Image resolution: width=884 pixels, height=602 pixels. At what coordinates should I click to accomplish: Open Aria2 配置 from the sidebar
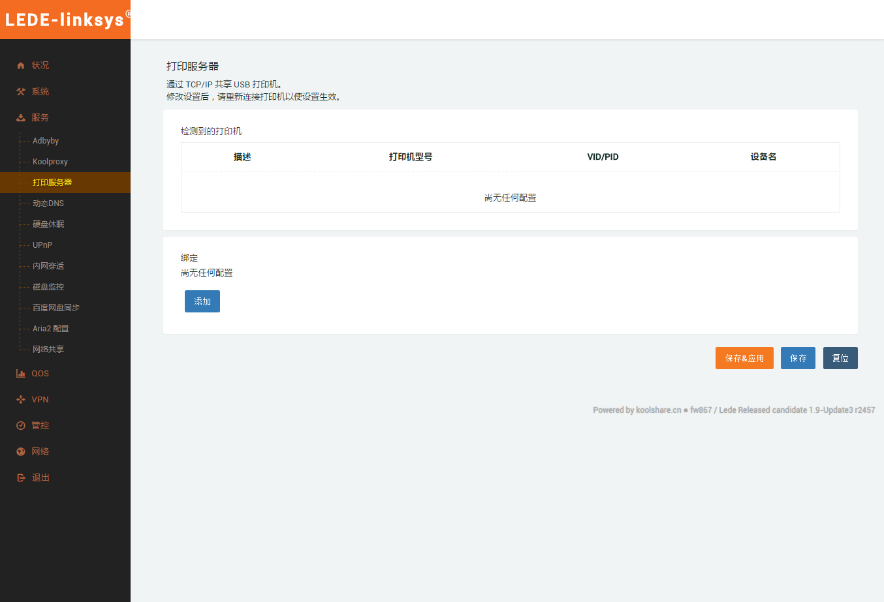click(x=51, y=329)
